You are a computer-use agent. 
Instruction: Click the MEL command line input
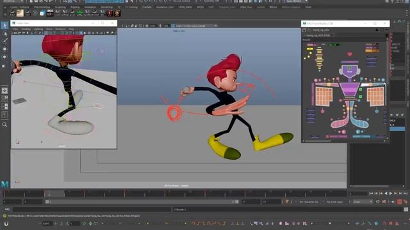point(92,210)
